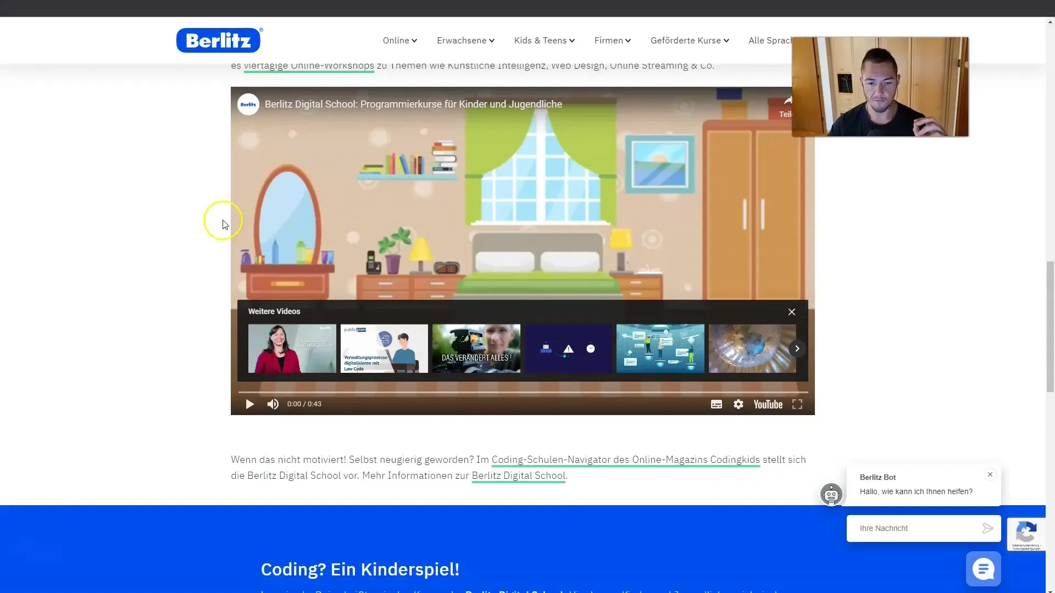Close the Weitere Videos panel
1055x593 pixels.
click(792, 312)
